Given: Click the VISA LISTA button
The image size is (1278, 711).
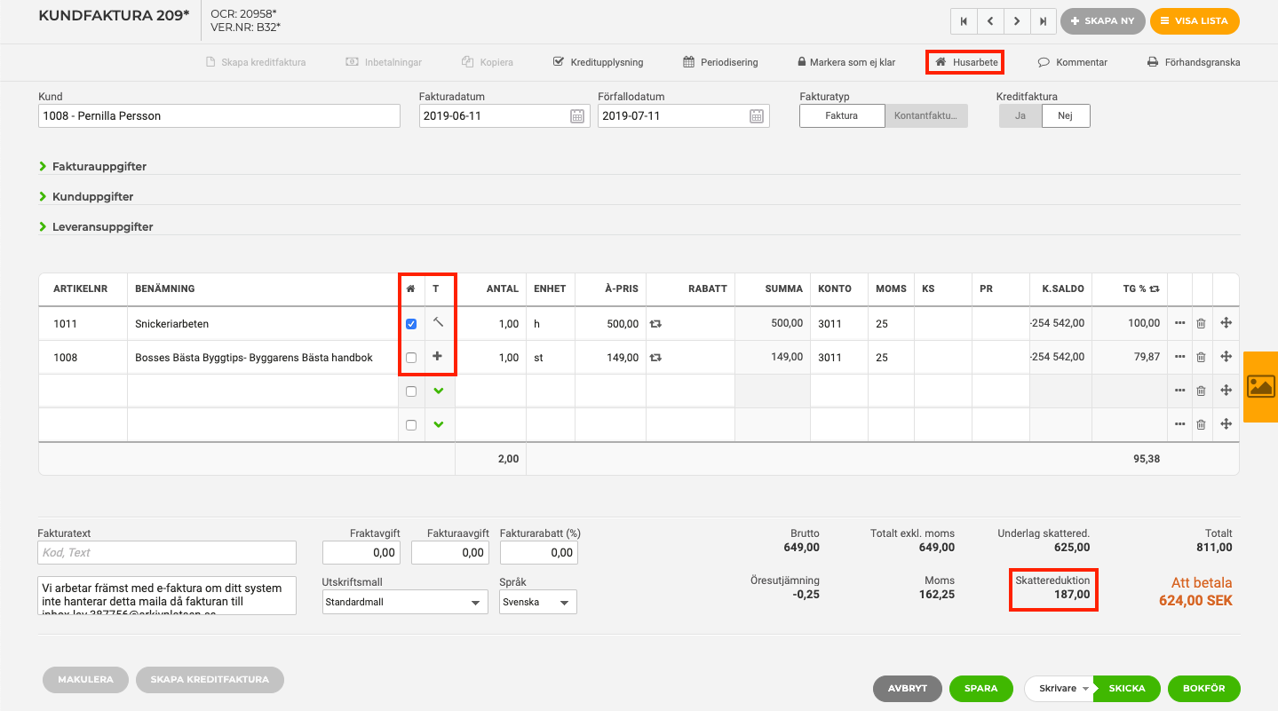Looking at the screenshot, I should pos(1195,20).
